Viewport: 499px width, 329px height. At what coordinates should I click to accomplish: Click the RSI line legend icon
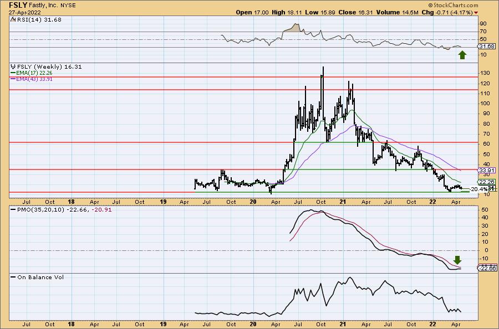point(13,19)
